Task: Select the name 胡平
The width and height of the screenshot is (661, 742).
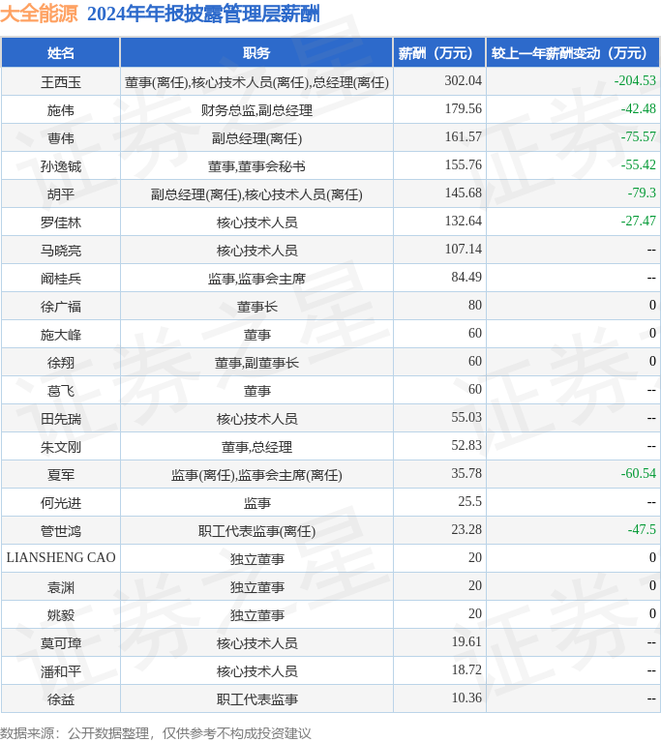Action: coord(61,194)
